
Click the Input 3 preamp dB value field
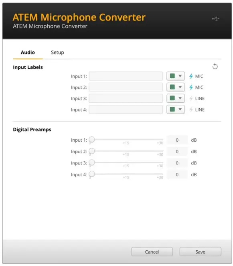click(177, 163)
